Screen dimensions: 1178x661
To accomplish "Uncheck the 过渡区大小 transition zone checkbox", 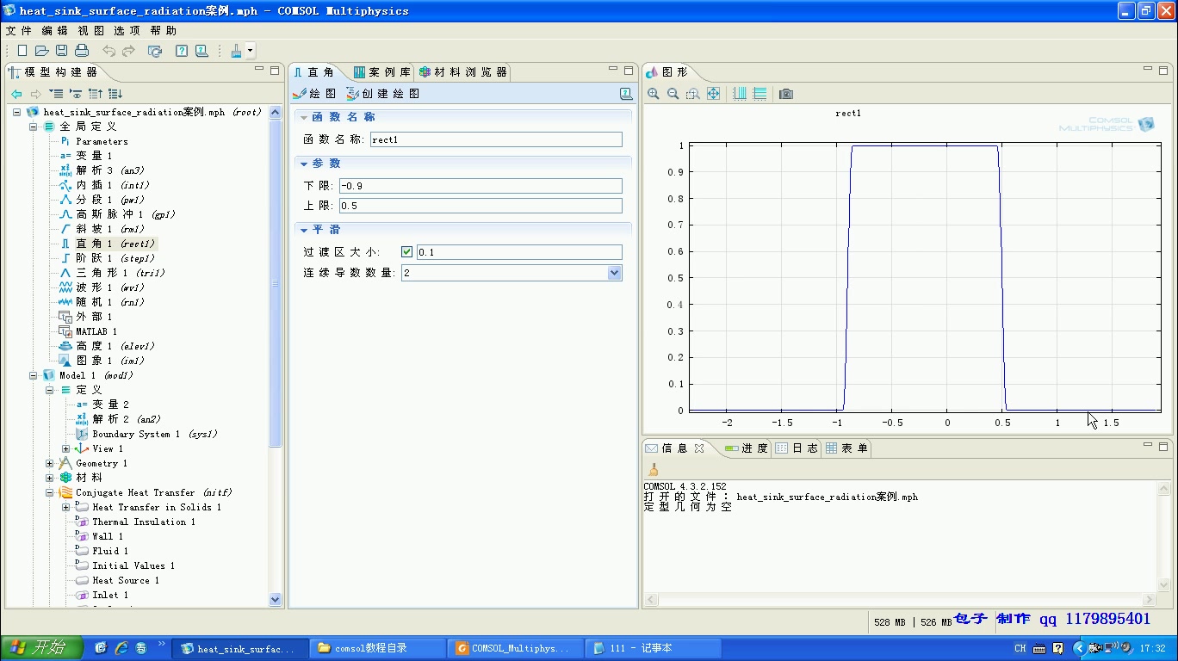I will tap(407, 252).
